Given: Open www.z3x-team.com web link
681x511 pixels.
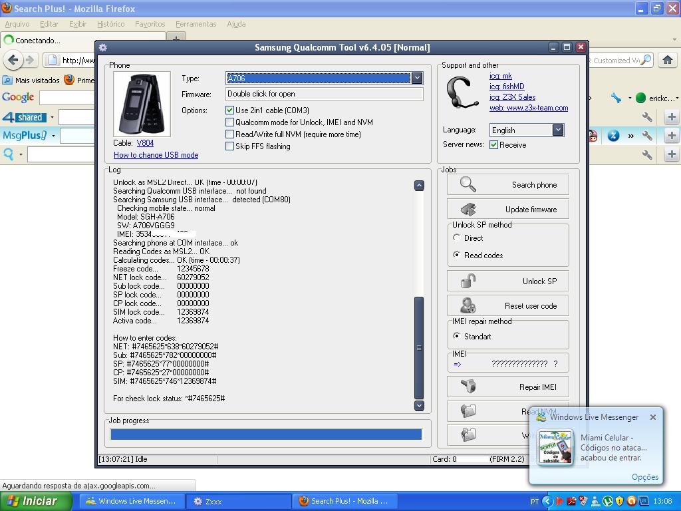Looking at the screenshot, I should pos(529,108).
